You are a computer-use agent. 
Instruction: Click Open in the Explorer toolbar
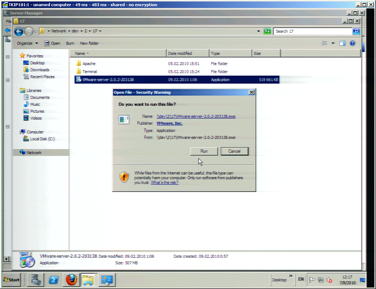[x=52, y=43]
